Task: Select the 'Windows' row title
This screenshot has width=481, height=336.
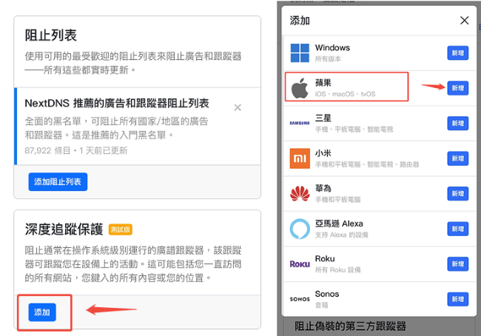Action: [x=332, y=47]
